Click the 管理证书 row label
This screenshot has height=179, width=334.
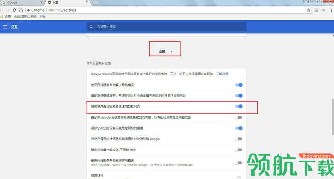pyautogui.click(x=97, y=176)
